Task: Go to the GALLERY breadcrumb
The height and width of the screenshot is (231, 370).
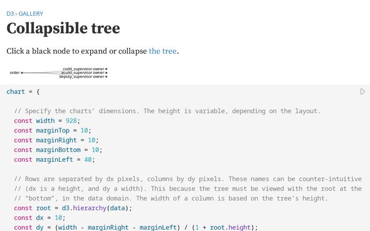Action: click(31, 13)
